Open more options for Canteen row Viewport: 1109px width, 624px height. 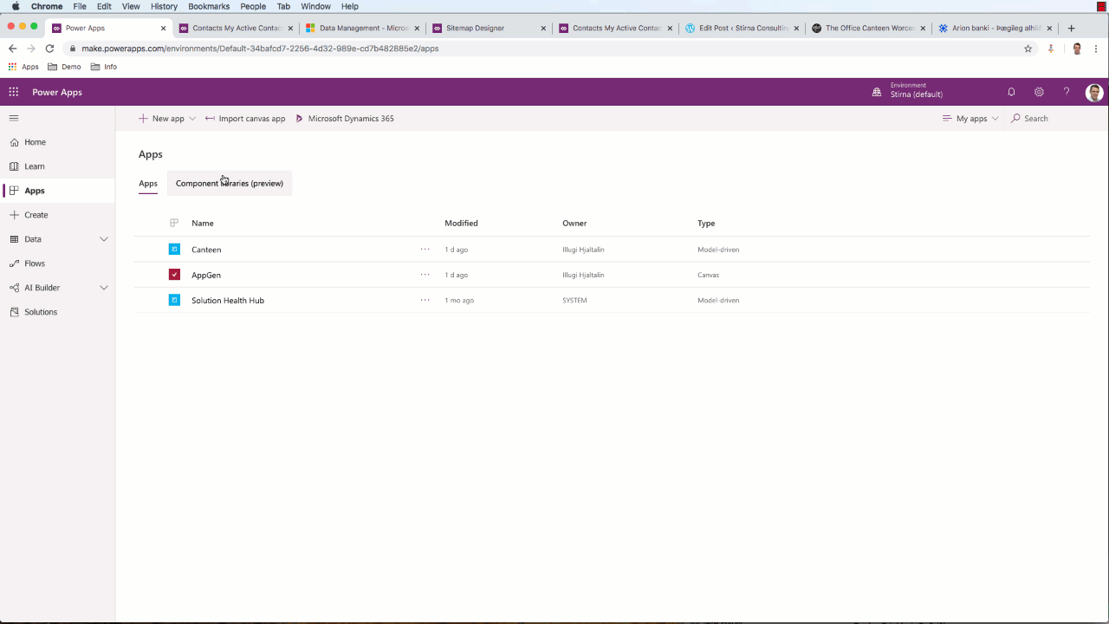tap(425, 250)
